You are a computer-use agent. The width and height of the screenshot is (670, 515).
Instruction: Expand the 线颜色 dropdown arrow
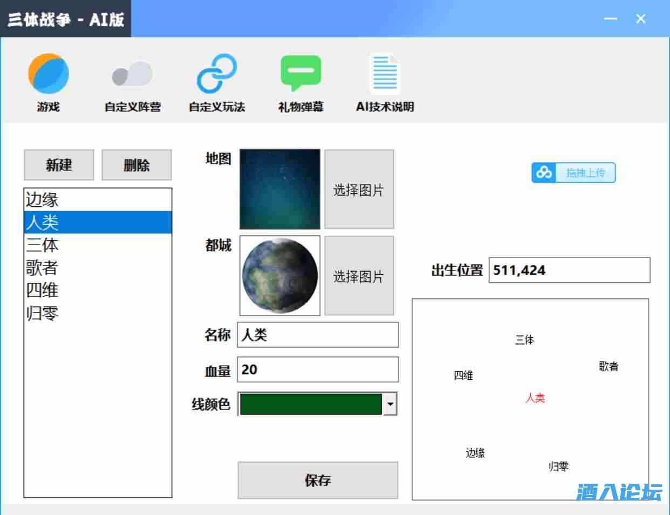[x=390, y=404]
